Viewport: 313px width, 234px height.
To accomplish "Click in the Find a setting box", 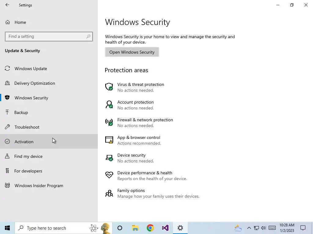I will click(49, 37).
